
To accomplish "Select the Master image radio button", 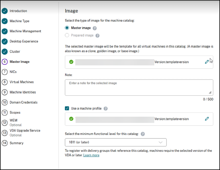I will tap(67, 28).
